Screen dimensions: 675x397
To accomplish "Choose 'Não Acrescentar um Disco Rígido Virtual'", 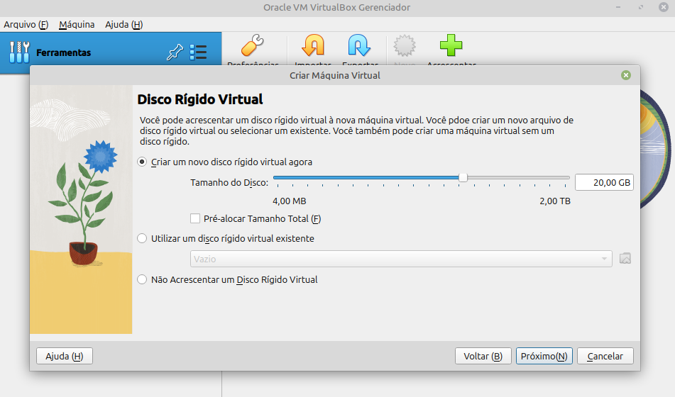I will pos(142,279).
